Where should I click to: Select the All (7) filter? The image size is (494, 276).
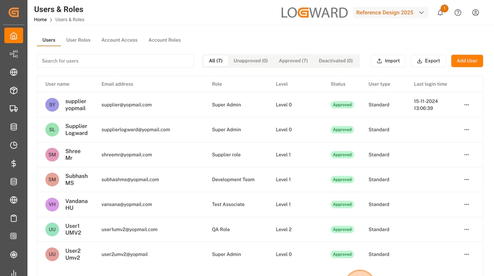[216, 61]
